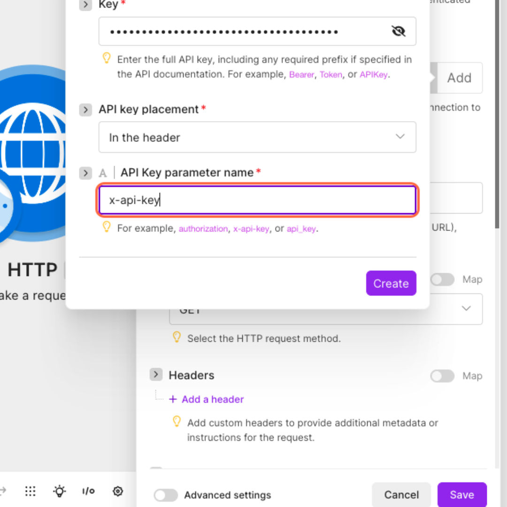Click the authorization example link

(203, 229)
